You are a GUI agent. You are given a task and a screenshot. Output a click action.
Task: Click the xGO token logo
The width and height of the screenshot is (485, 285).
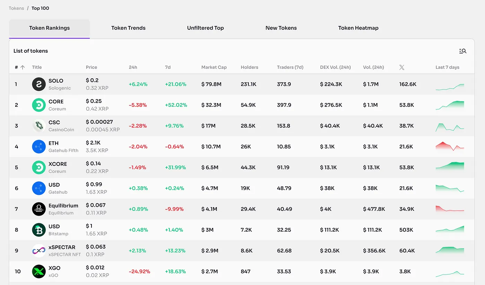[x=39, y=271]
